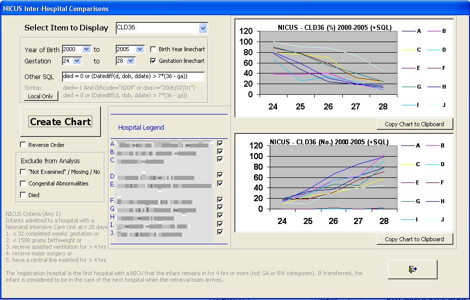The width and height of the screenshot is (470, 300).
Task: Uncheck the Gestation linechart checkbox
Action: [154, 61]
